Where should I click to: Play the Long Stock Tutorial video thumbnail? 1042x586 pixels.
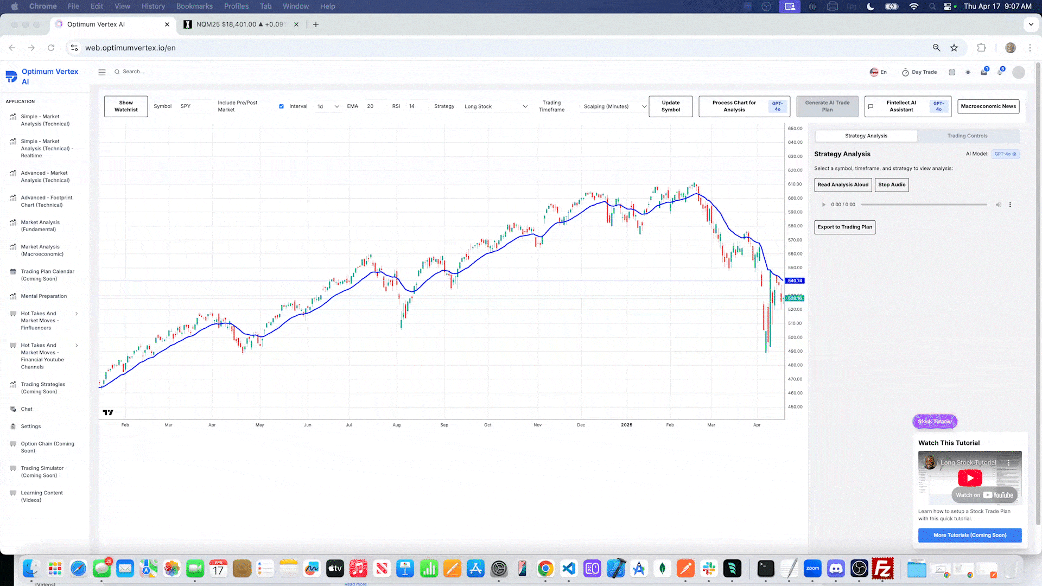970,478
